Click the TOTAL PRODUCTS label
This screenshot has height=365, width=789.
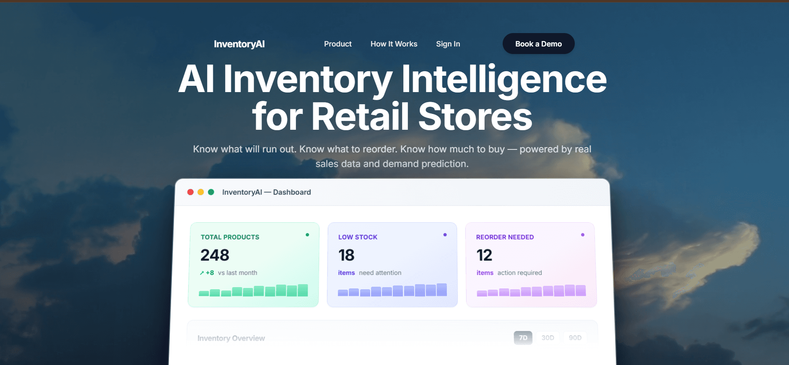(x=230, y=237)
